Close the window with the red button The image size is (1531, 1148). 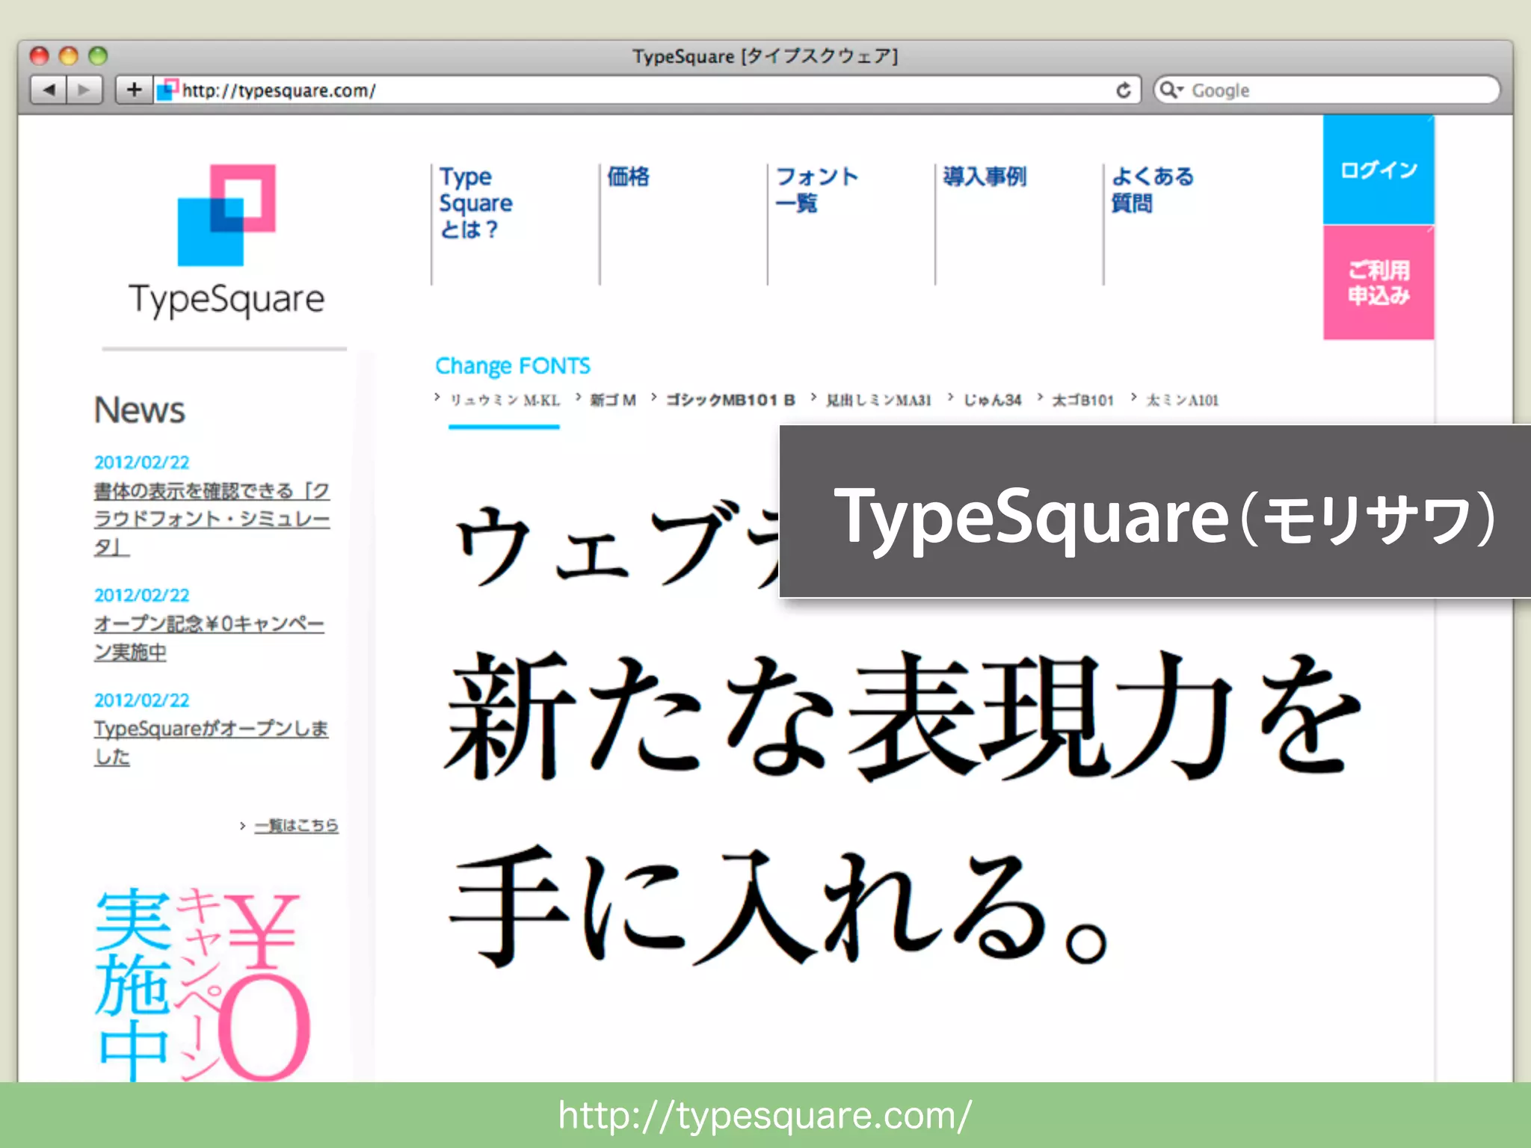point(40,56)
